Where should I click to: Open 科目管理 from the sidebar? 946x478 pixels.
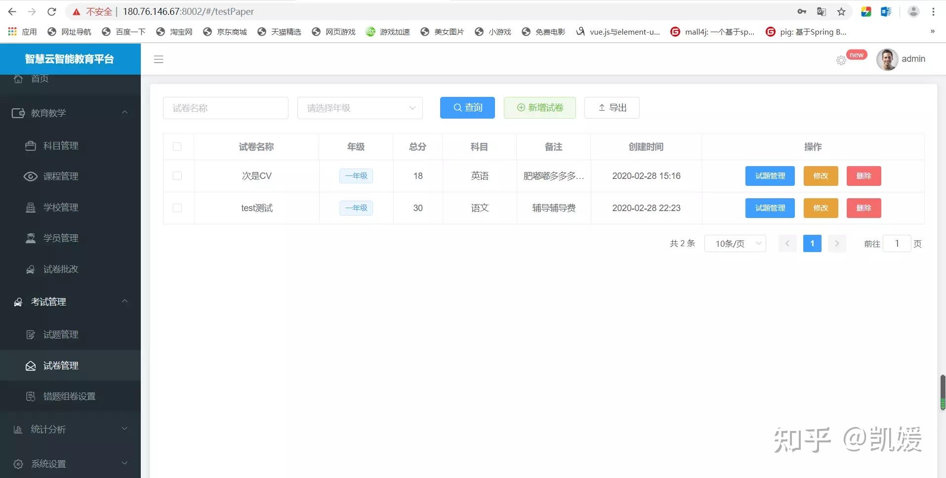tap(60, 145)
